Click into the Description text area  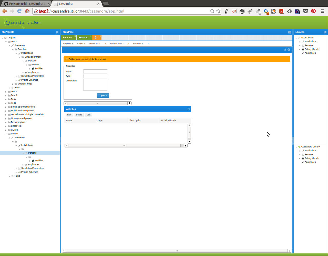pyautogui.click(x=95, y=84)
